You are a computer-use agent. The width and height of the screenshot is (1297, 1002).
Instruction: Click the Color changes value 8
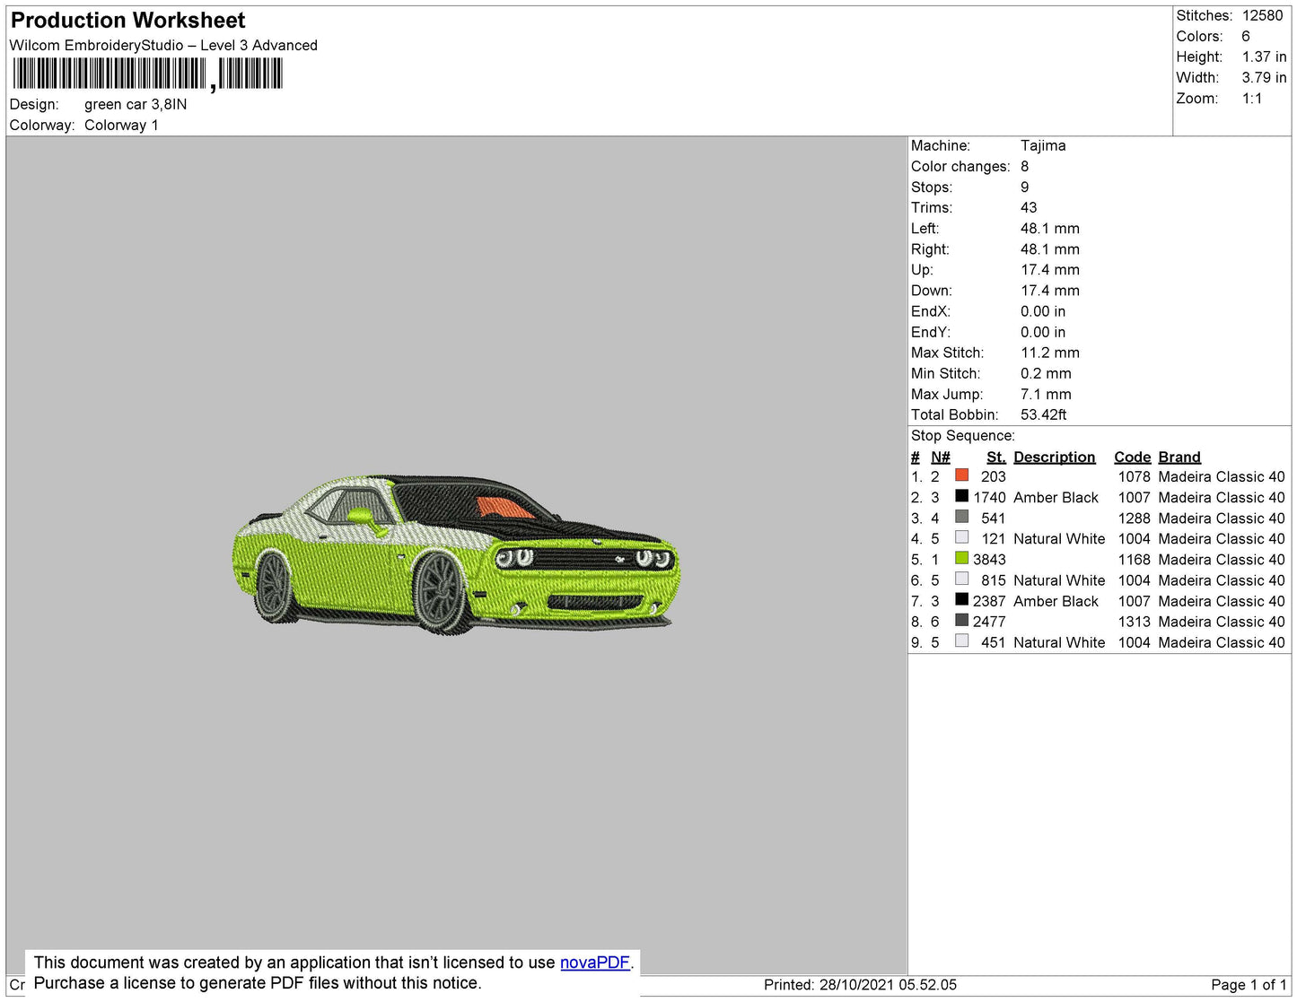click(x=1025, y=167)
